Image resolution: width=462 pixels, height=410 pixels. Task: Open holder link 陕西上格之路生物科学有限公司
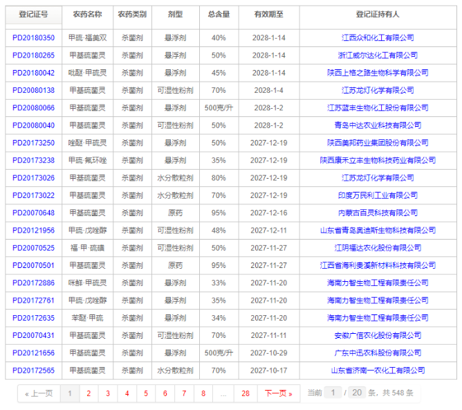click(x=378, y=73)
